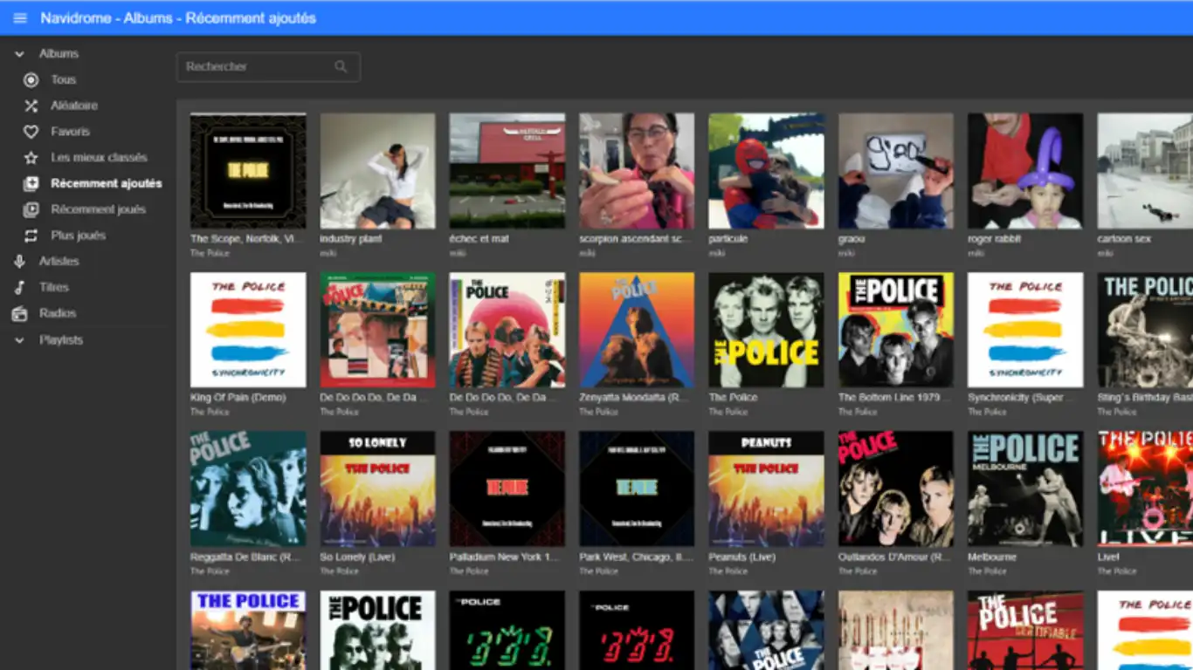Viewport: 1193px width, 670px height.
Task: Click the search magnifier icon
Action: click(x=341, y=66)
